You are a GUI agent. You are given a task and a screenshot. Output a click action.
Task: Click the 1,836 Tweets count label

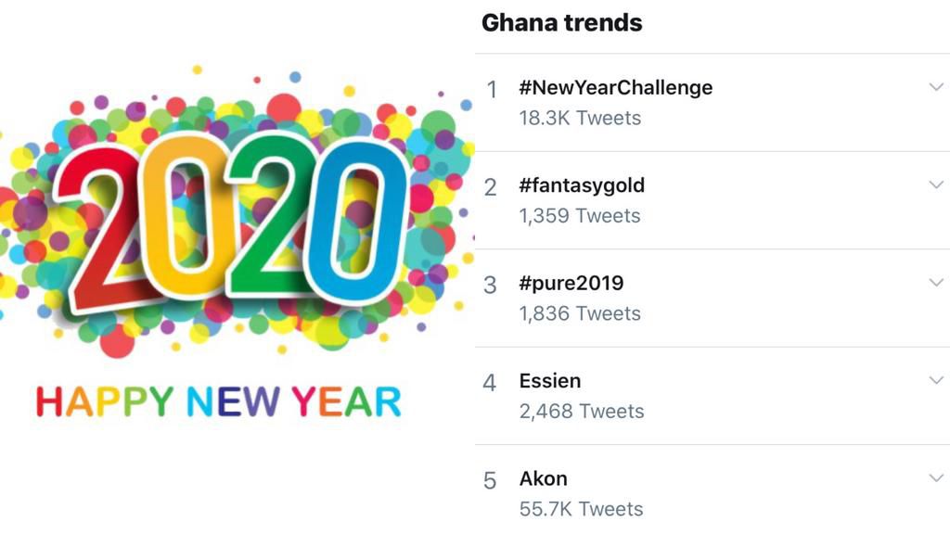tap(579, 313)
